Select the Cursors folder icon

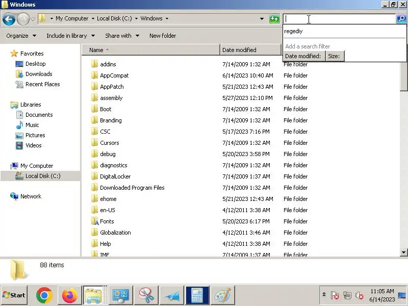click(94, 142)
